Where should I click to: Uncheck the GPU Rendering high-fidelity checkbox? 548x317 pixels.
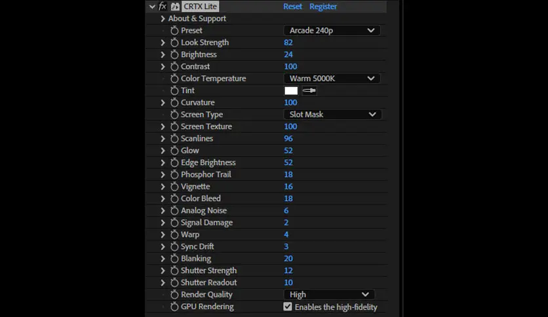click(288, 307)
